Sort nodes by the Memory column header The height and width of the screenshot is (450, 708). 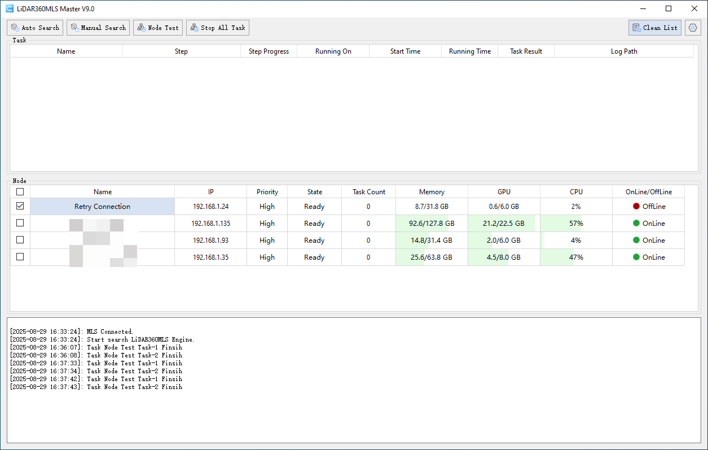(x=432, y=192)
